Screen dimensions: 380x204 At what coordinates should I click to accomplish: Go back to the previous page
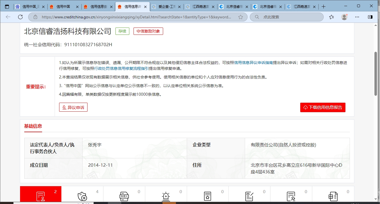(8, 17)
